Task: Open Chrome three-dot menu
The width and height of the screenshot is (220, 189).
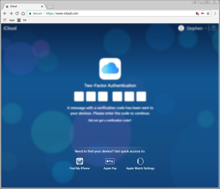Action: click(215, 14)
